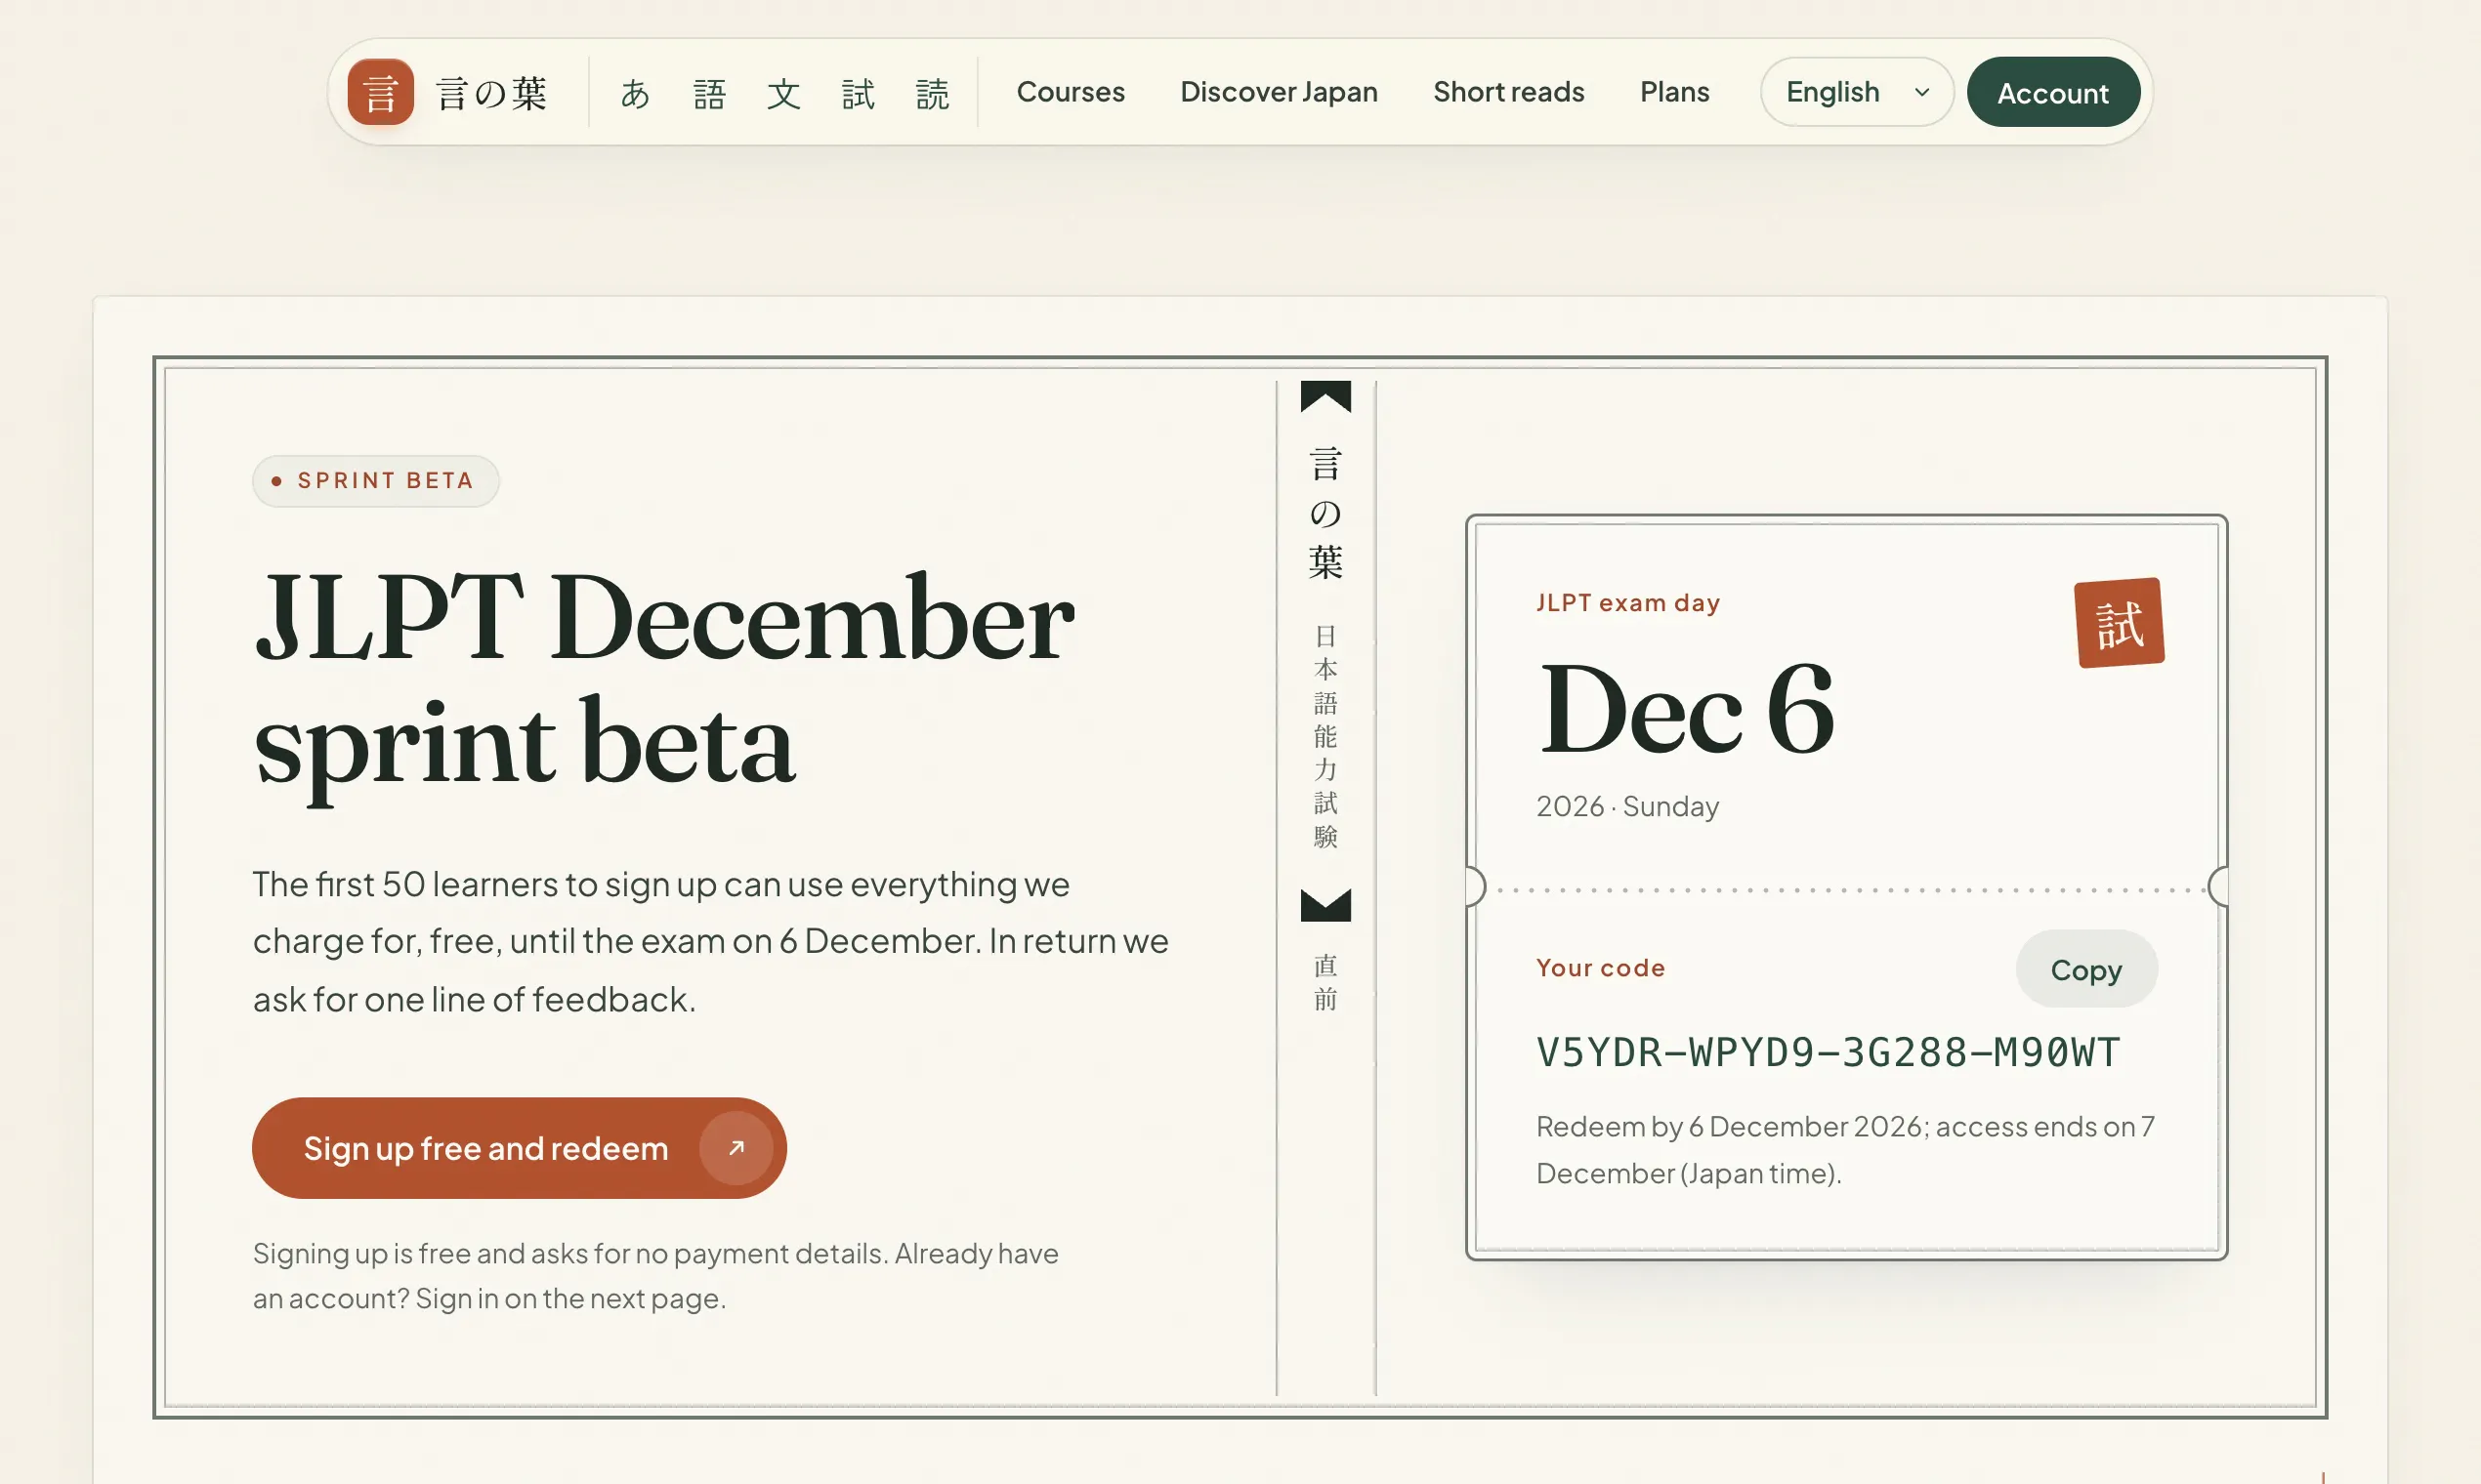Open Short reads section
Image resolution: width=2481 pixels, height=1484 pixels.
(1508, 92)
